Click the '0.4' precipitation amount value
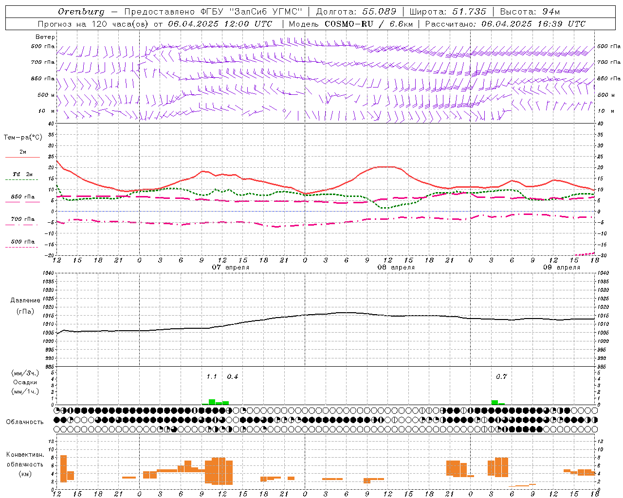Image resolution: width=623 pixels, height=498 pixels. [x=233, y=377]
